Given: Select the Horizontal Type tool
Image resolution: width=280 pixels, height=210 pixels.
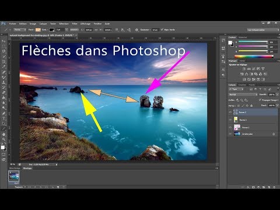Looking at the screenshot, I should 3,118.
